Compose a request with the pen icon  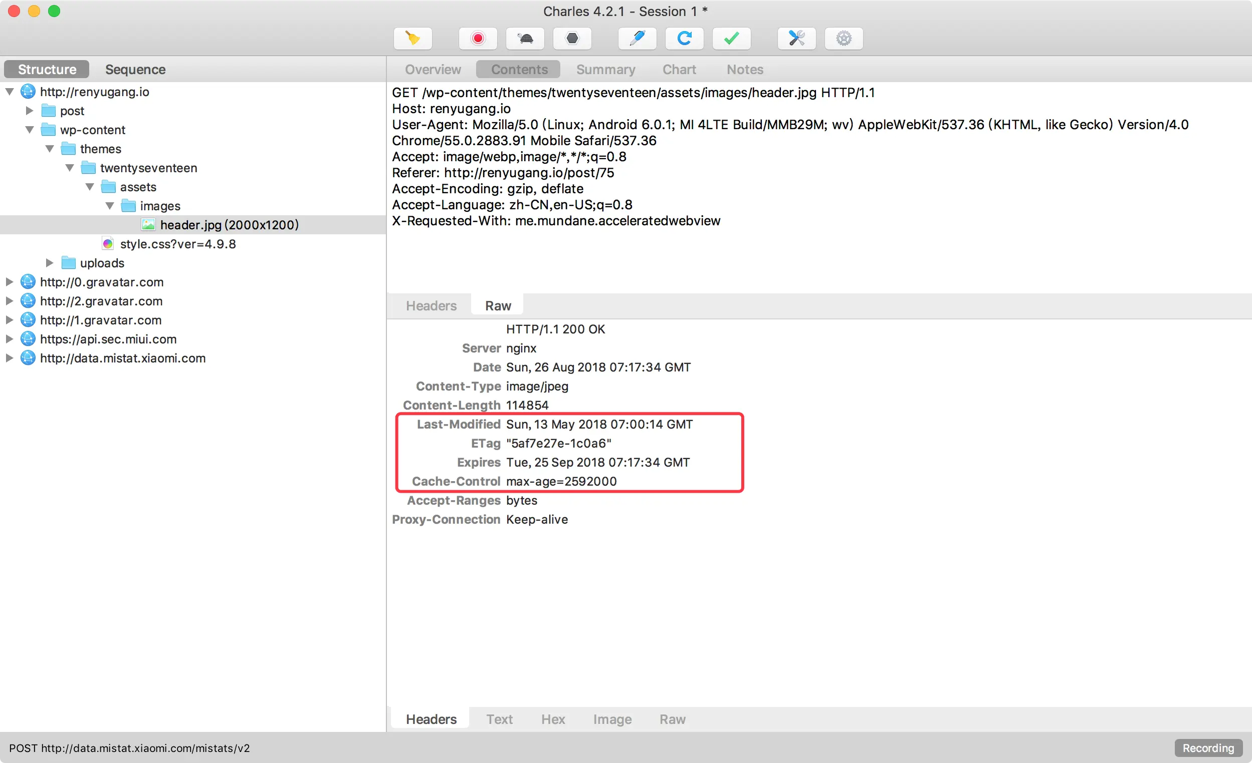pos(637,39)
